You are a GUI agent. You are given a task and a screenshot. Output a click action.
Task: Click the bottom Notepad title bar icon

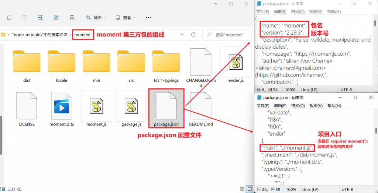click(260, 98)
